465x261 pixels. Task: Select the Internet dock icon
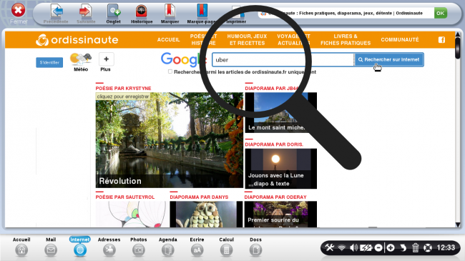tap(80, 247)
